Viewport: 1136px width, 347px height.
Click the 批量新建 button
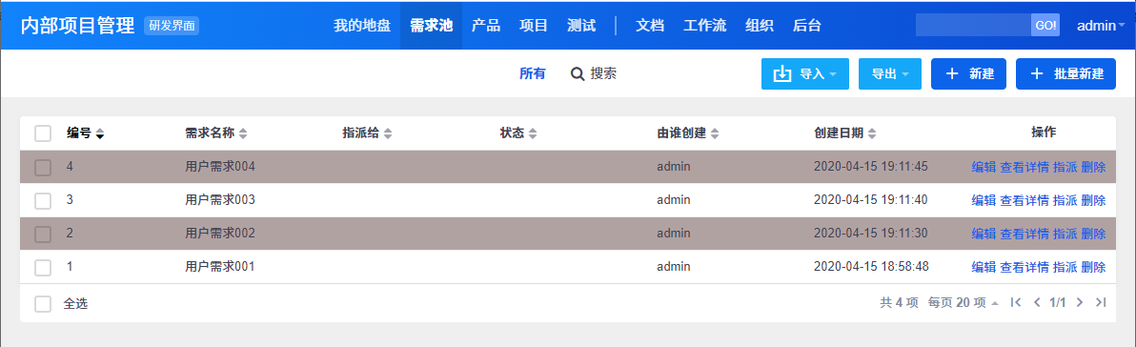[1065, 74]
